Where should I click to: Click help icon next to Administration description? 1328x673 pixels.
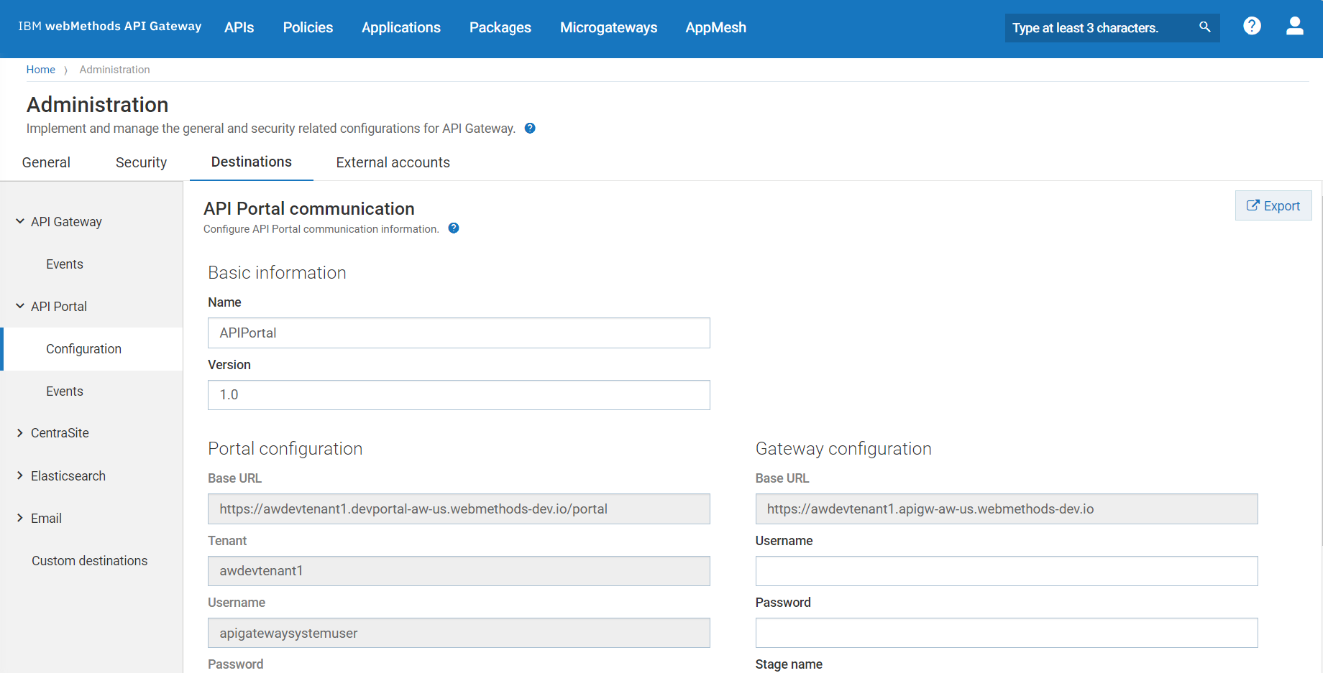click(x=530, y=128)
